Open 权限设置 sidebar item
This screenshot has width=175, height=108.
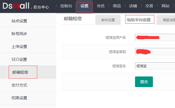point(28,98)
